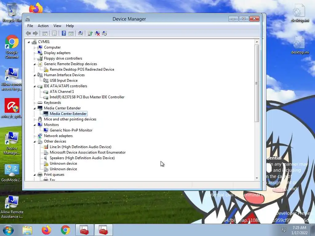Image resolution: width=315 pixels, height=236 pixels.
Task: Launch Chrome from the taskbar
Action: (66, 230)
